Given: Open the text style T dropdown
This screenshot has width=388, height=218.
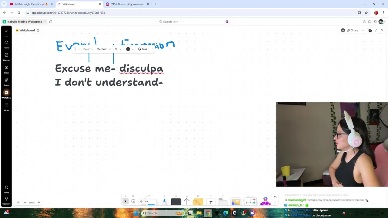Looking at the screenshot, I should [77, 49].
